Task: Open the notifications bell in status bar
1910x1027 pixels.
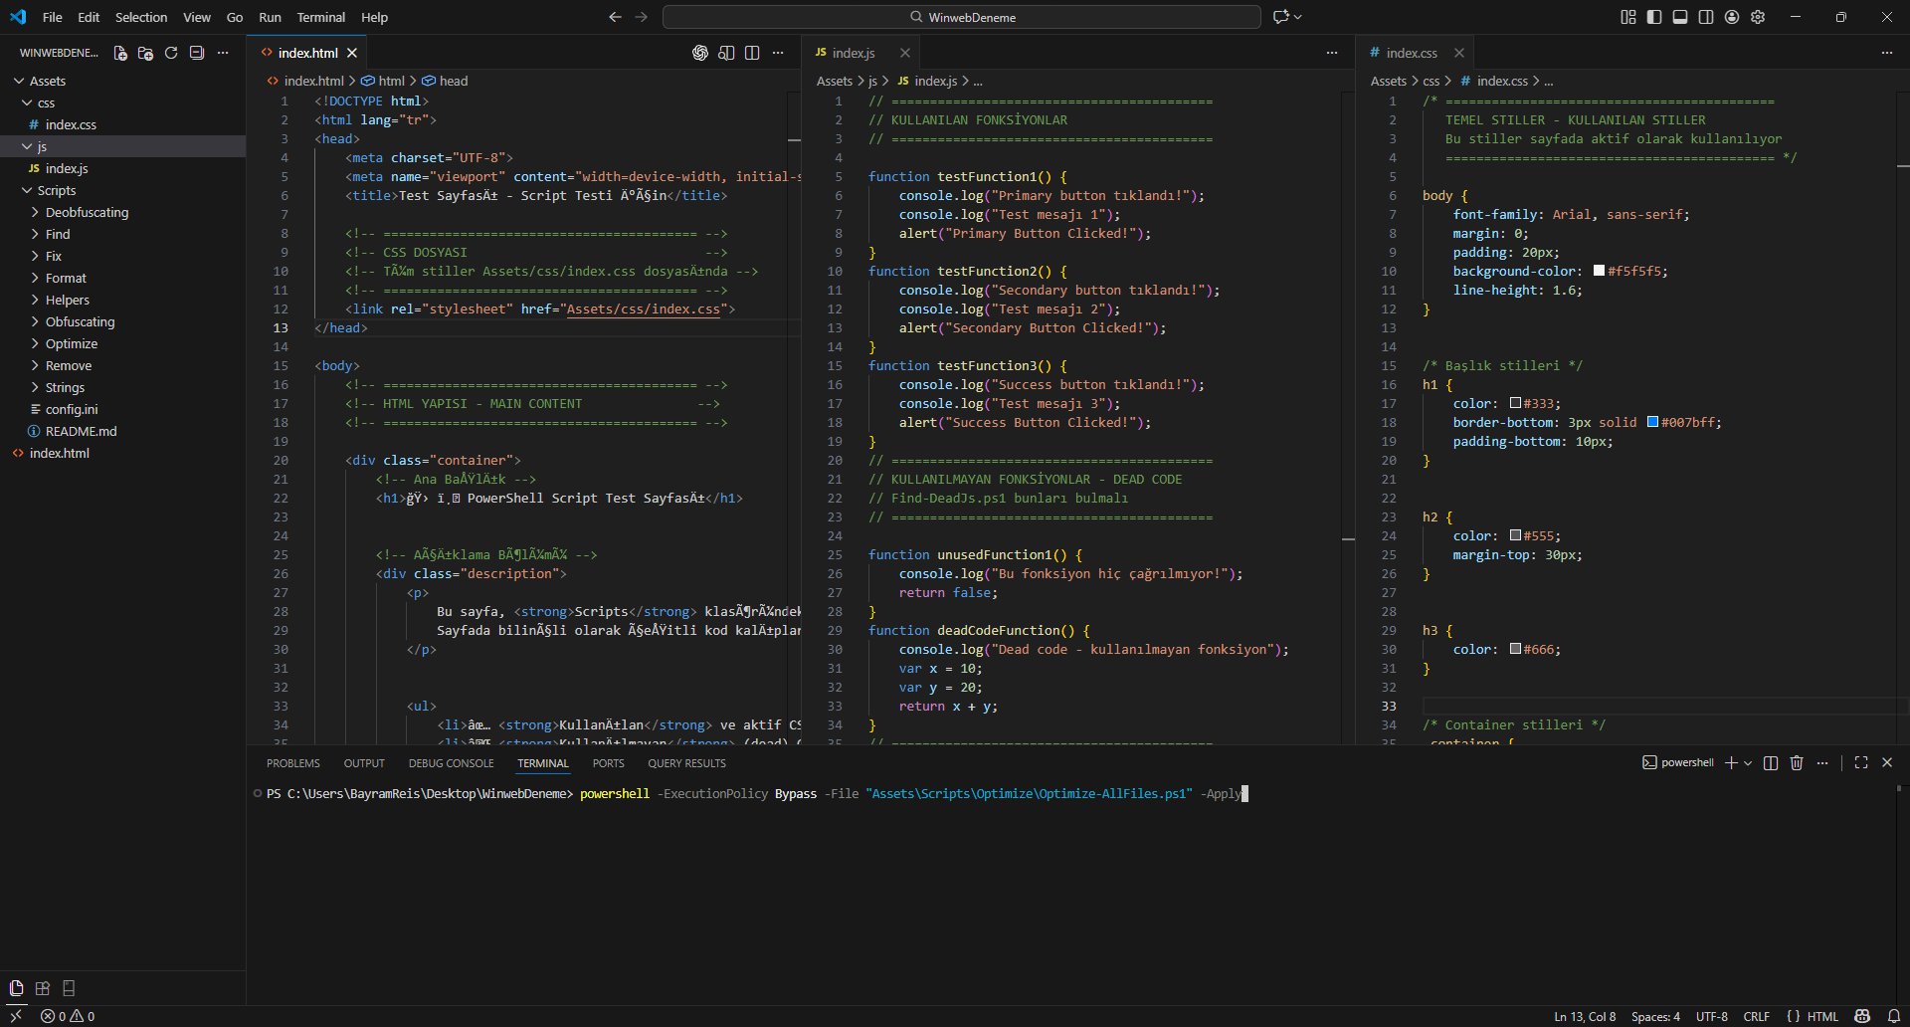Action: (1894, 1016)
